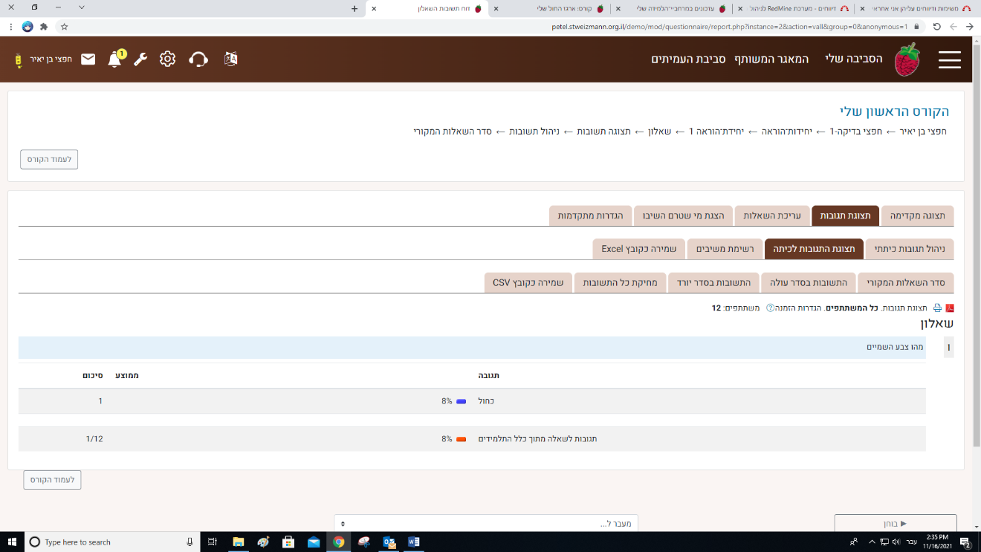This screenshot has width=981, height=552.
Task: Select the שמירה כקובץ CSV tab
Action: [x=528, y=282]
